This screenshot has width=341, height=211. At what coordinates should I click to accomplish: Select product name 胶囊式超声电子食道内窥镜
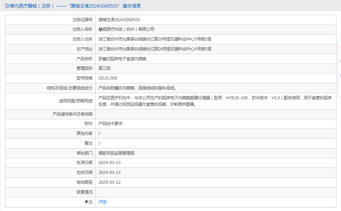point(122,59)
